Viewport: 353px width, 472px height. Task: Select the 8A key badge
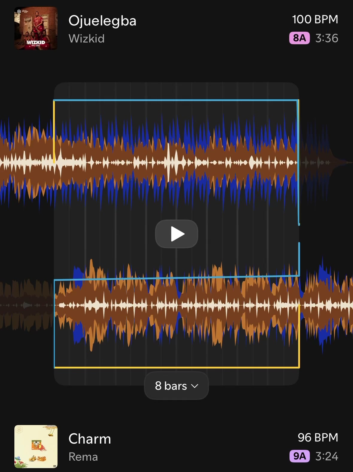[299, 38]
